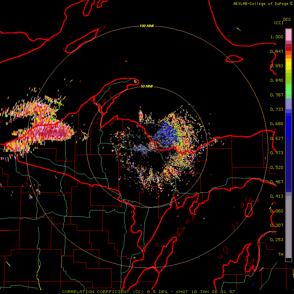Select the 0.680 legend value

pos(277,124)
